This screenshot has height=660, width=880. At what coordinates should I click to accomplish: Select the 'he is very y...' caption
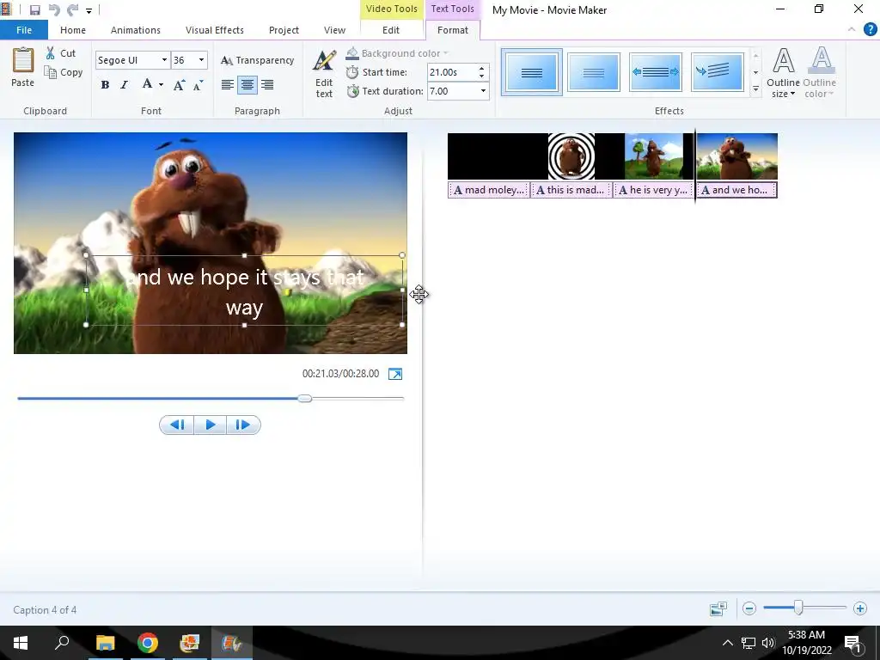tap(653, 190)
